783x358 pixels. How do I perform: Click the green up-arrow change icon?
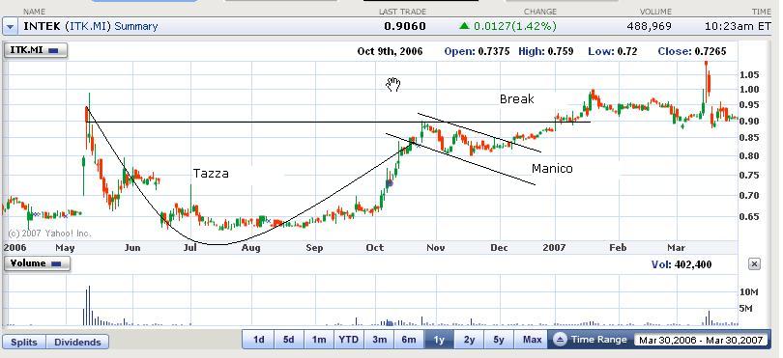[464, 26]
